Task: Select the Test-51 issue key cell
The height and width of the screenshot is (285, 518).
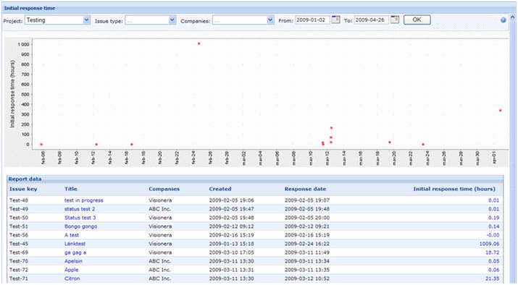Action: pyautogui.click(x=19, y=226)
